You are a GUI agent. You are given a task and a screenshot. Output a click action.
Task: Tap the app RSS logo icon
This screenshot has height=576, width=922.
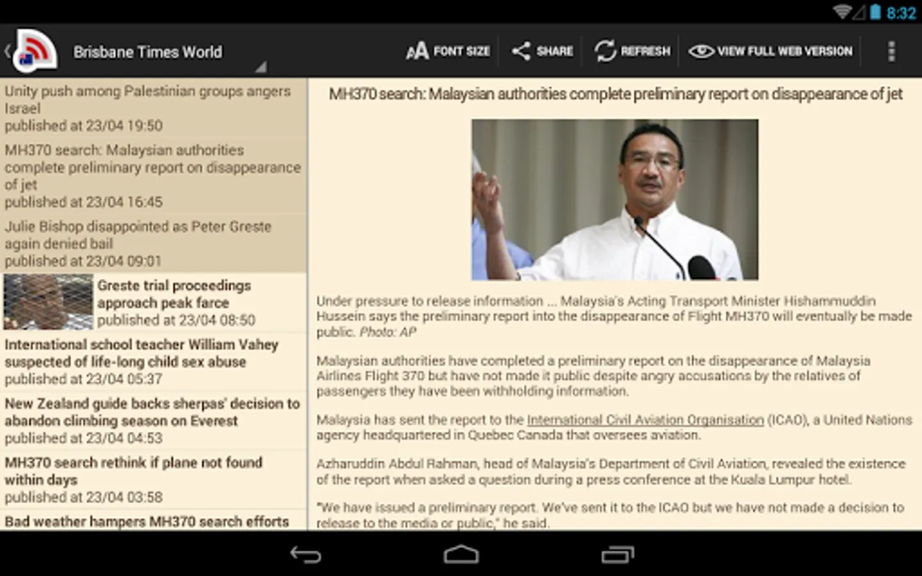36,50
